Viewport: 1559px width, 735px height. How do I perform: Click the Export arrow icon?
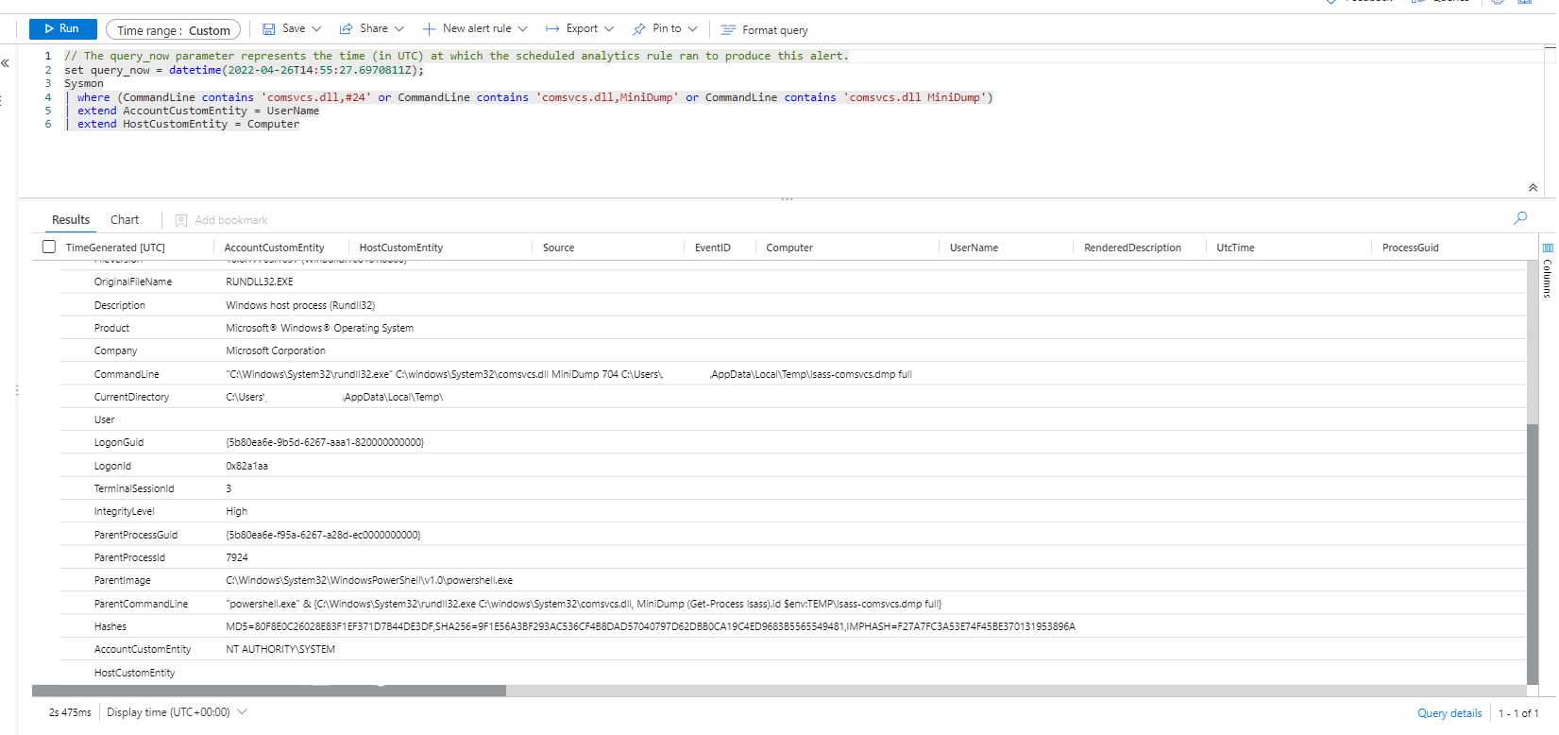point(552,29)
